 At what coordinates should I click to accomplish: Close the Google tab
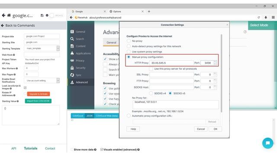(105, 12)
